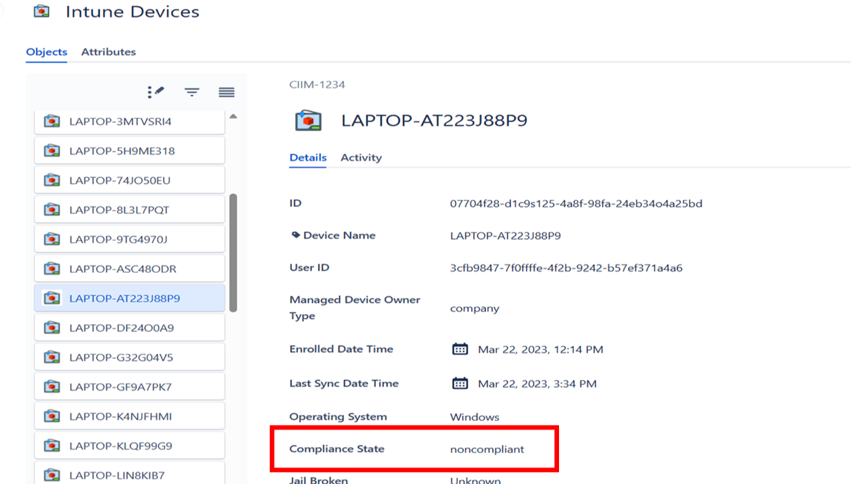
Task: Click device icon next to LAPTOP-8L3L7PQT
Action: [52, 210]
